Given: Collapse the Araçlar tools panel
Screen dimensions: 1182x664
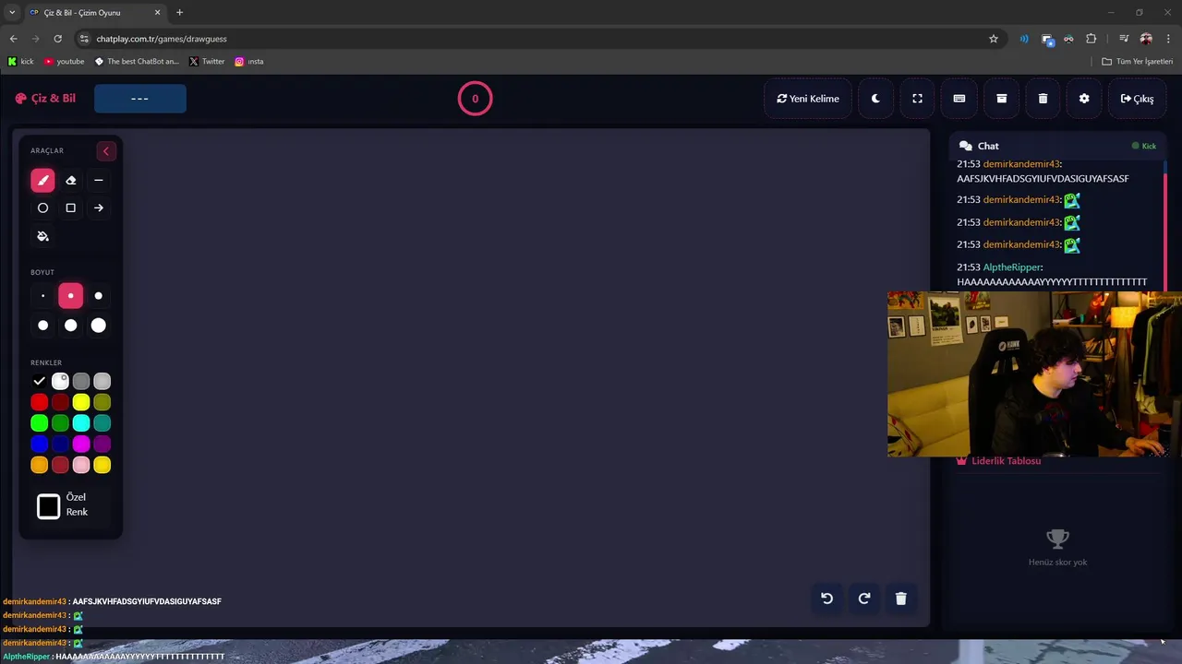Looking at the screenshot, I should click(x=105, y=151).
